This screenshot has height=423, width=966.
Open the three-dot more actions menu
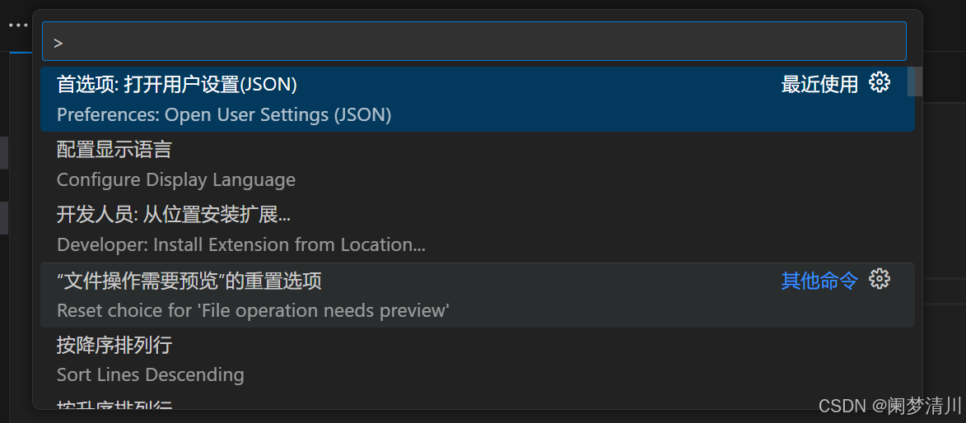click(x=18, y=26)
